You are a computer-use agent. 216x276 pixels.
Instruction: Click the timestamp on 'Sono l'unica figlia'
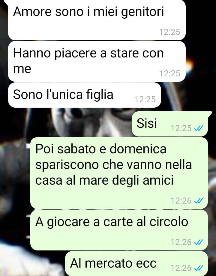point(145,100)
